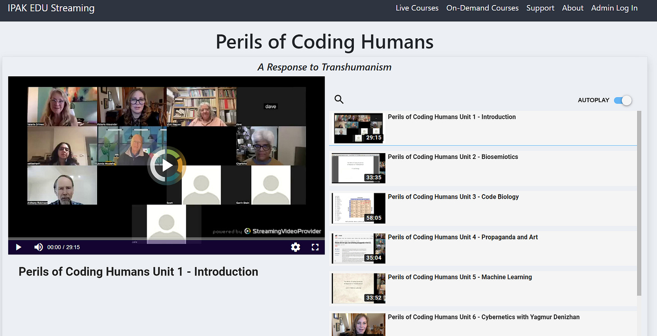The width and height of the screenshot is (657, 336).
Task: Click the 00:00 / 29:15 time display
Action: [64, 247]
